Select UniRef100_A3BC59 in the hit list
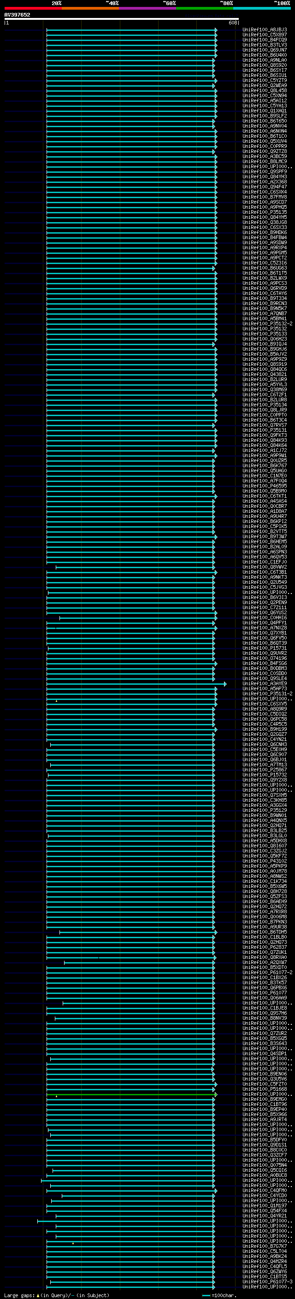295x1299 pixels. (265, 156)
